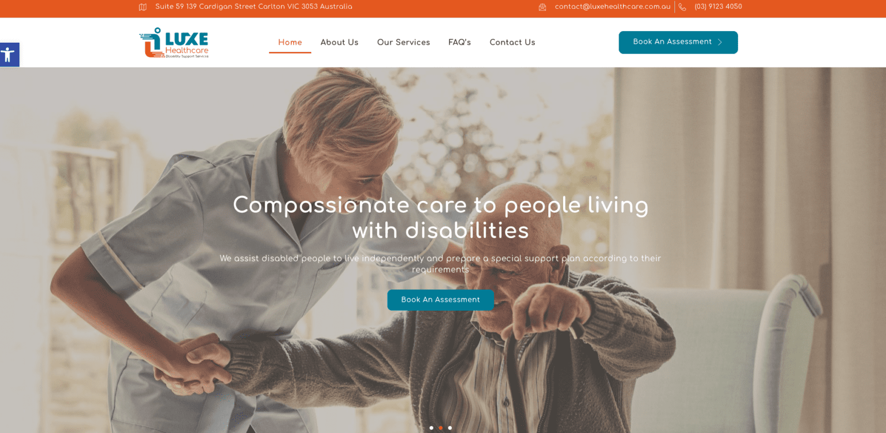
Task: Click the Compassionate care hero heading
Action: 441,218
